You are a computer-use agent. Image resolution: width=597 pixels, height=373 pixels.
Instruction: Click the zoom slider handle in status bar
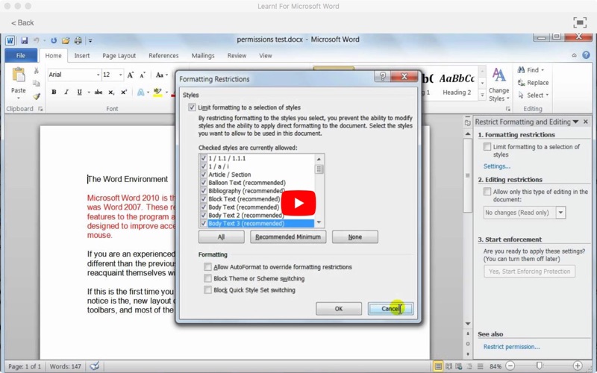click(539, 366)
